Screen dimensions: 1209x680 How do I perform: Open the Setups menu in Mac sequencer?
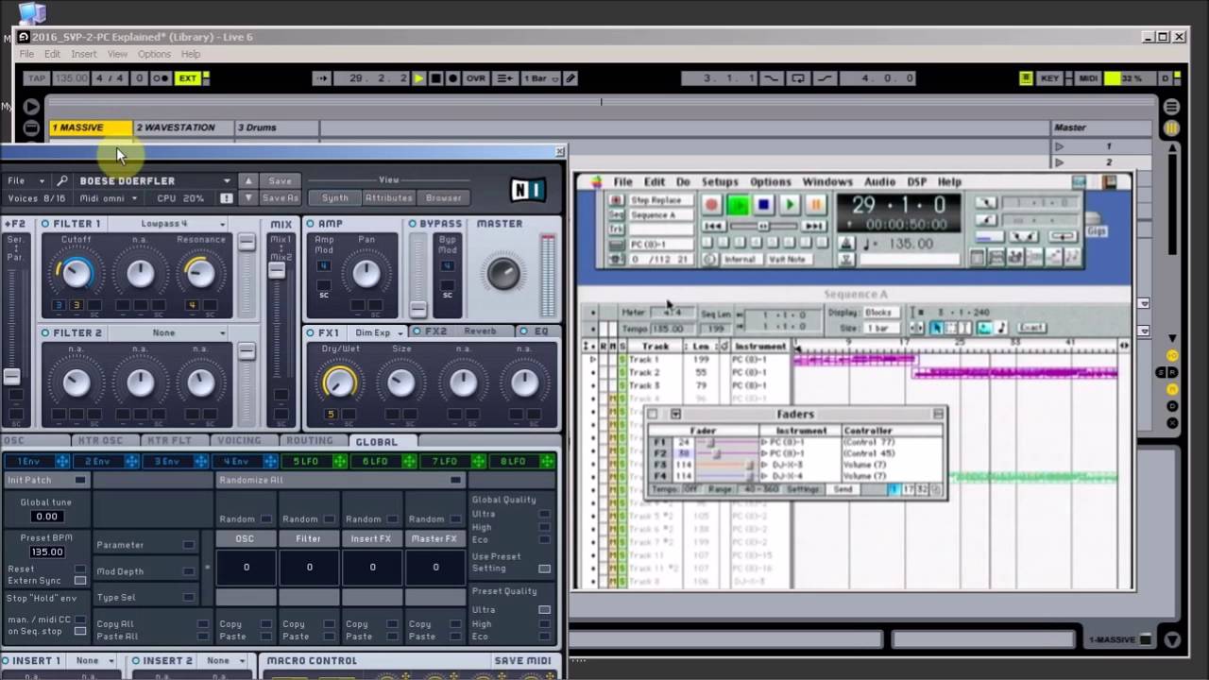point(720,181)
